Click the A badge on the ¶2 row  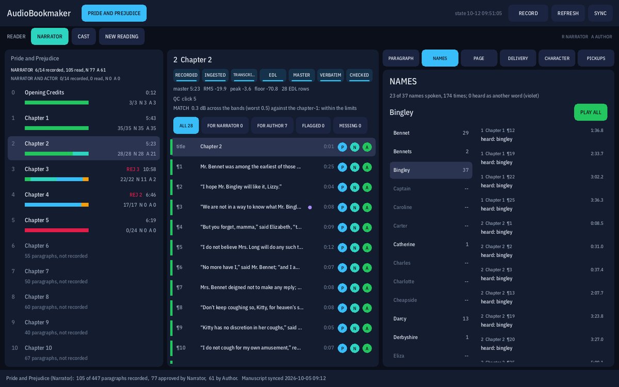coord(367,187)
